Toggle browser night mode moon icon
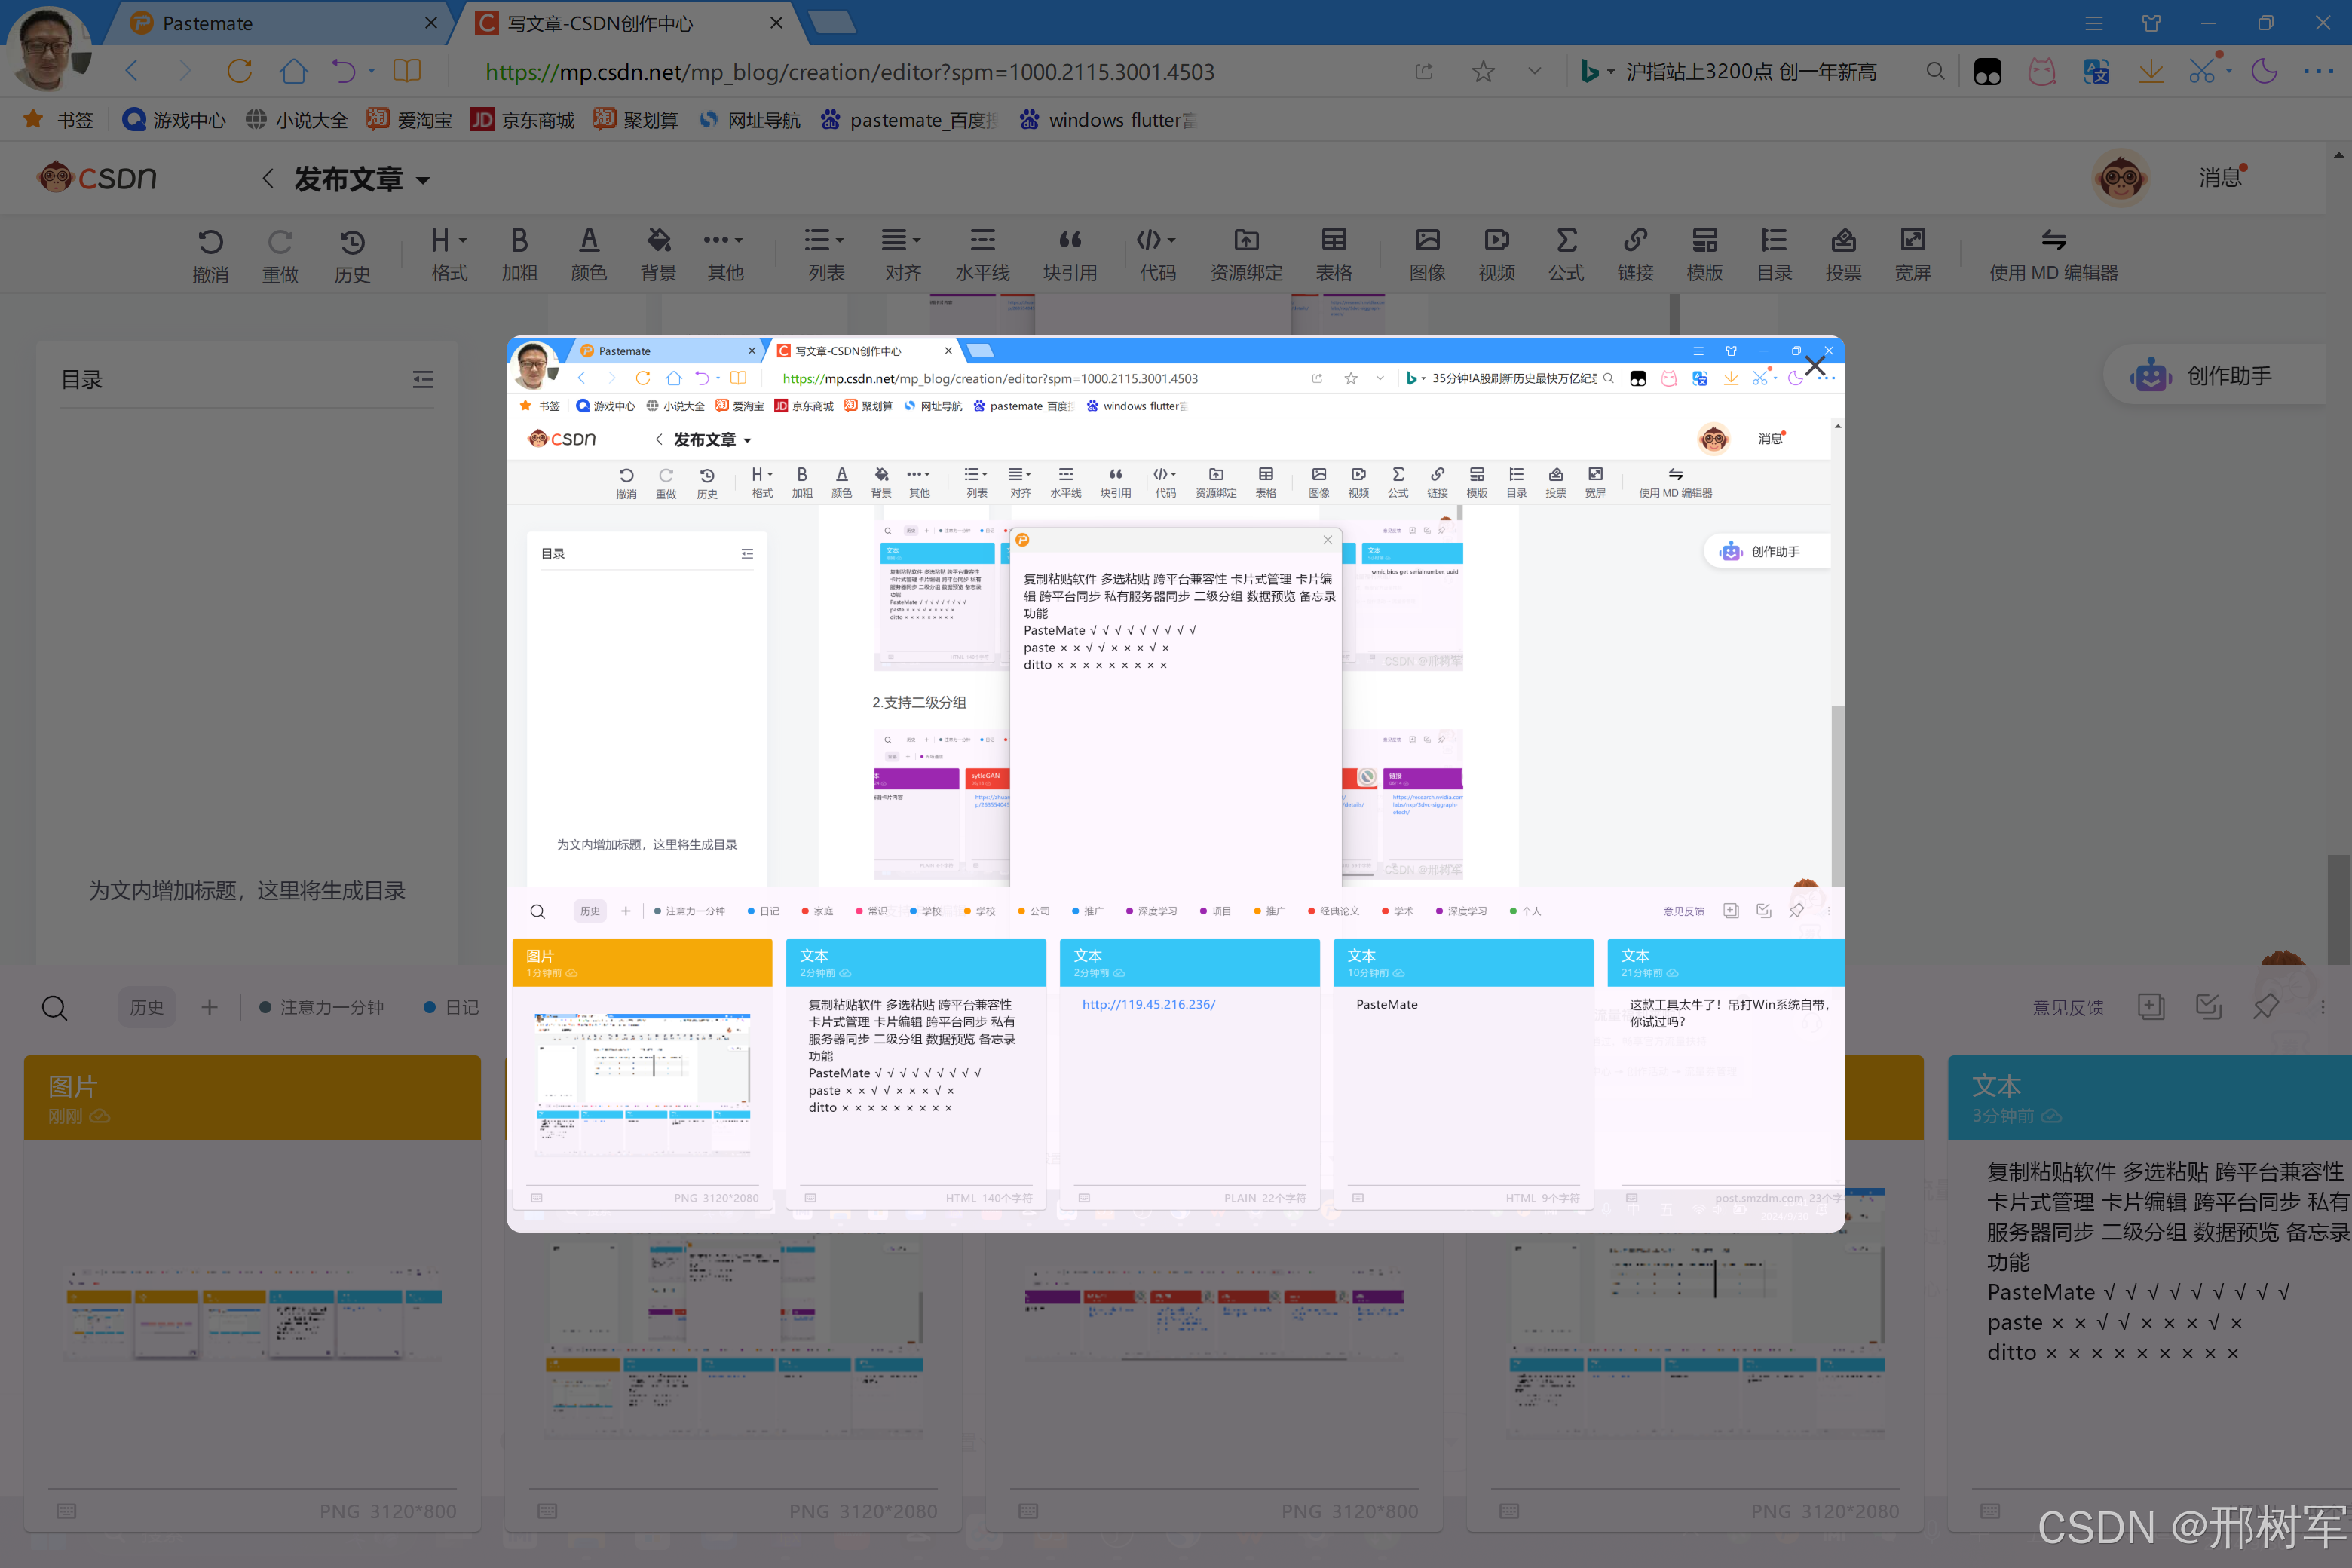Viewport: 2352px width, 1568px height. coord(2264,71)
